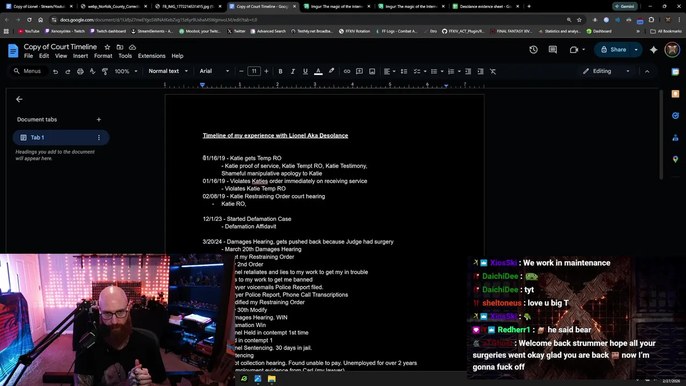Toggle underline formatting

click(305, 71)
